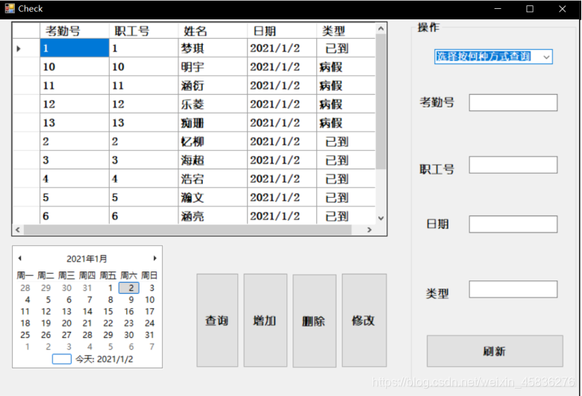Go to previous month in calendar
582x396 pixels.
[20, 258]
